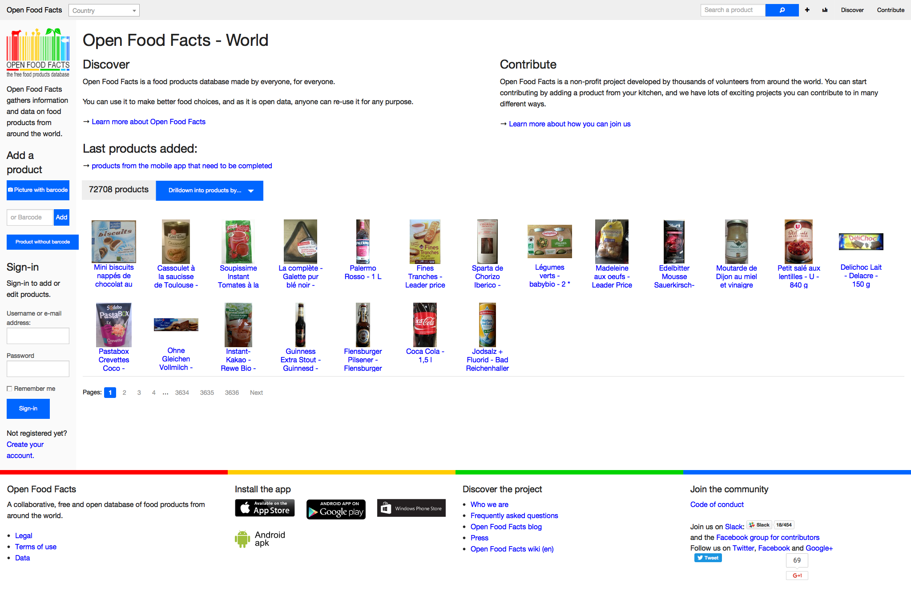Download the Android apk
This screenshot has height=592, width=911.
tap(260, 539)
